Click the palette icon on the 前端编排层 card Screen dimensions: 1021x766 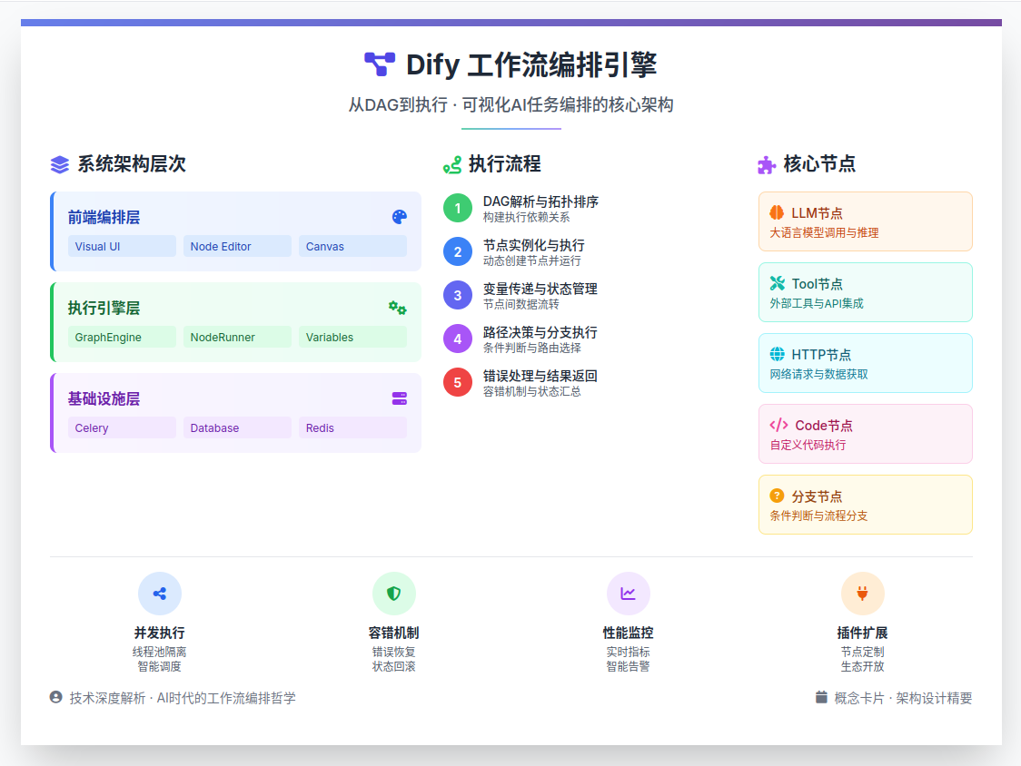pyautogui.click(x=398, y=217)
